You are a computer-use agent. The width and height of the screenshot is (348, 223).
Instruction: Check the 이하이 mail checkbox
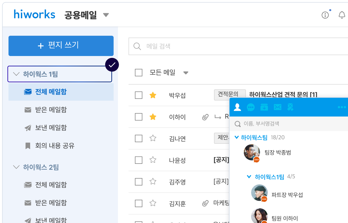139,117
